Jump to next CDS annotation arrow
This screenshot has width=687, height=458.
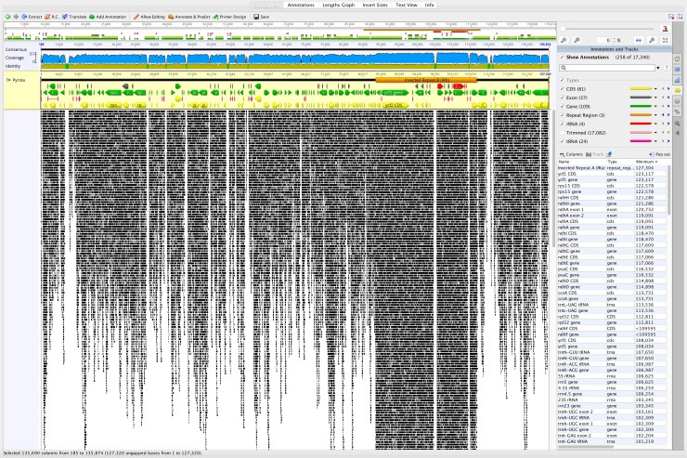point(668,89)
